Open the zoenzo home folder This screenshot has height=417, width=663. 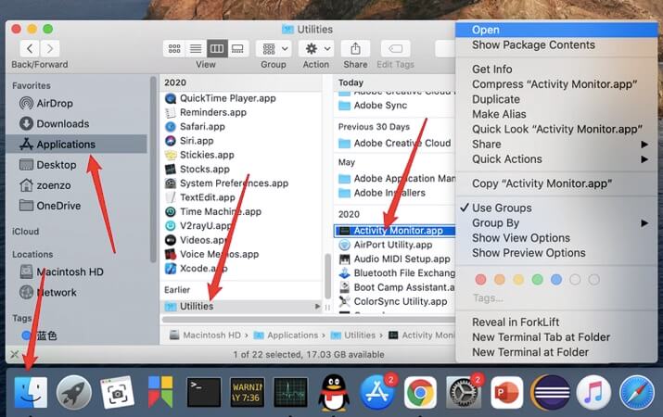coord(45,185)
